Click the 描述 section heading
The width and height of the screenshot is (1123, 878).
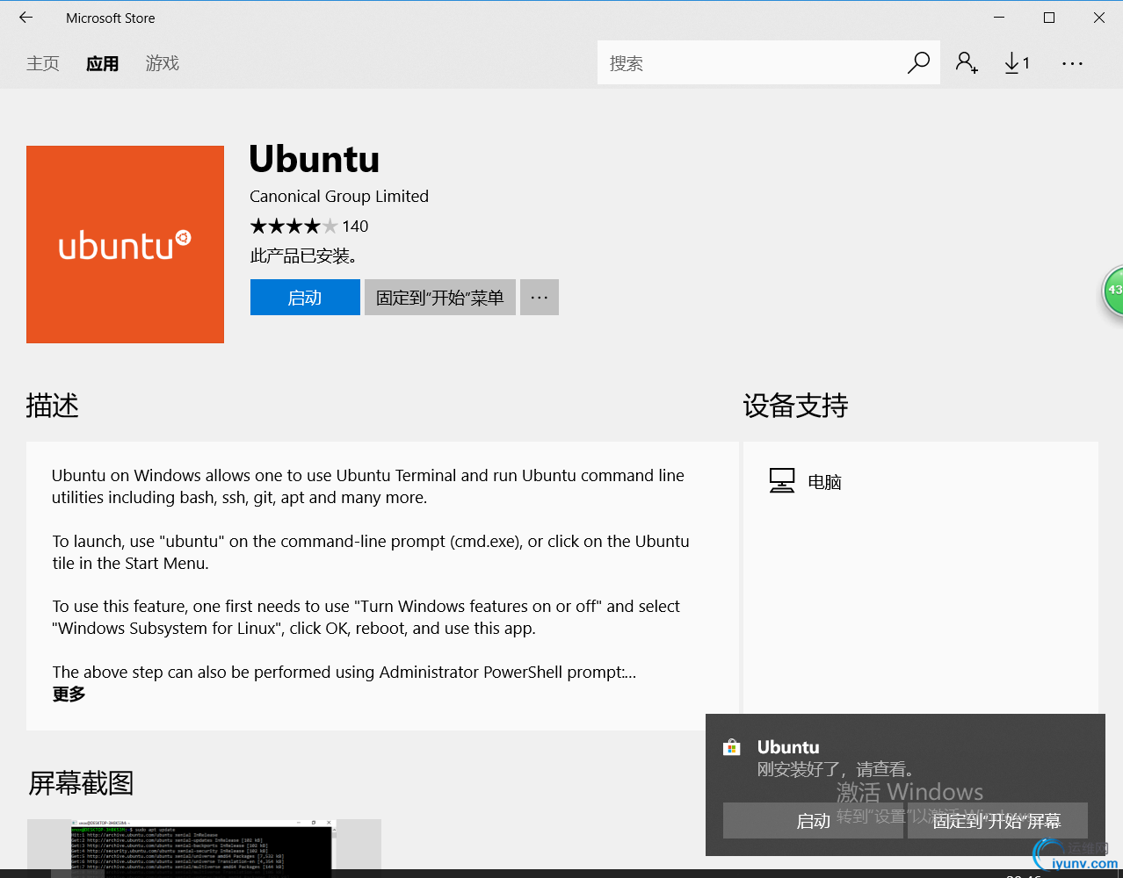coord(53,406)
